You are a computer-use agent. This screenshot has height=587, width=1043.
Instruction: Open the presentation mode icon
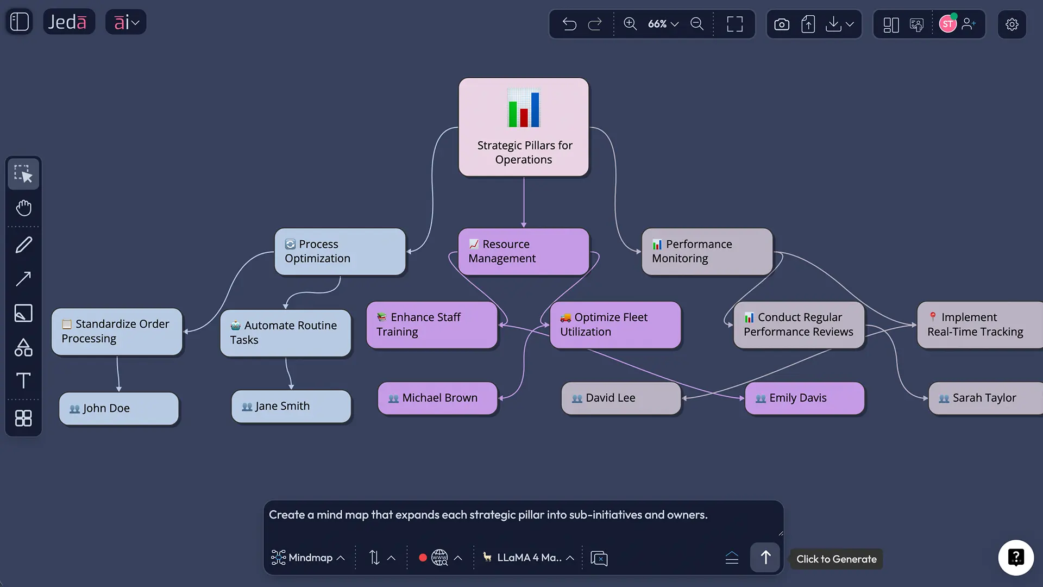tap(916, 24)
